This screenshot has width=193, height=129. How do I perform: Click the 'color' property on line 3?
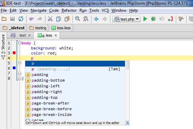click(x=37, y=53)
